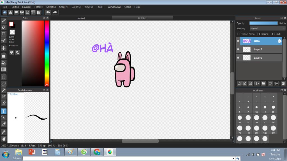Click duplicate layer icon
287x161 pixels.
click(270, 83)
